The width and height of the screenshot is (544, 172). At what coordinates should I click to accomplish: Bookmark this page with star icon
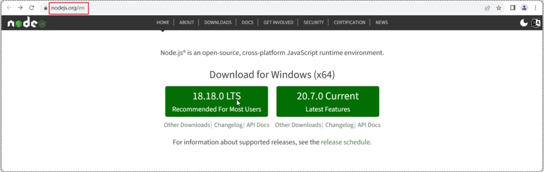pyautogui.click(x=499, y=8)
